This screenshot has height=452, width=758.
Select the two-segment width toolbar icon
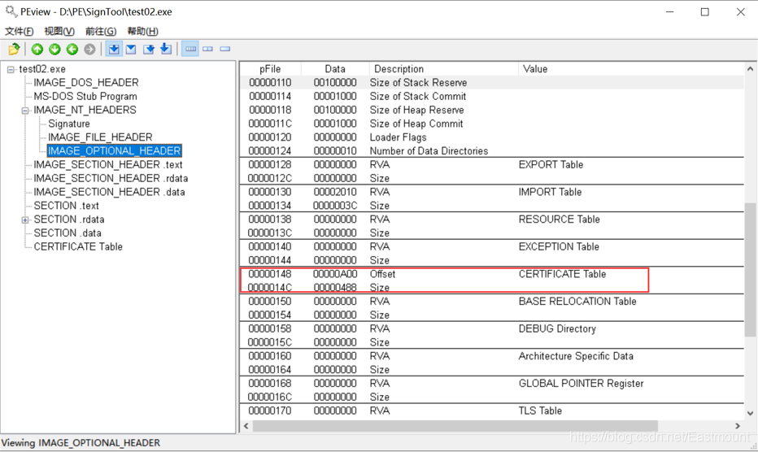pyautogui.click(x=208, y=49)
